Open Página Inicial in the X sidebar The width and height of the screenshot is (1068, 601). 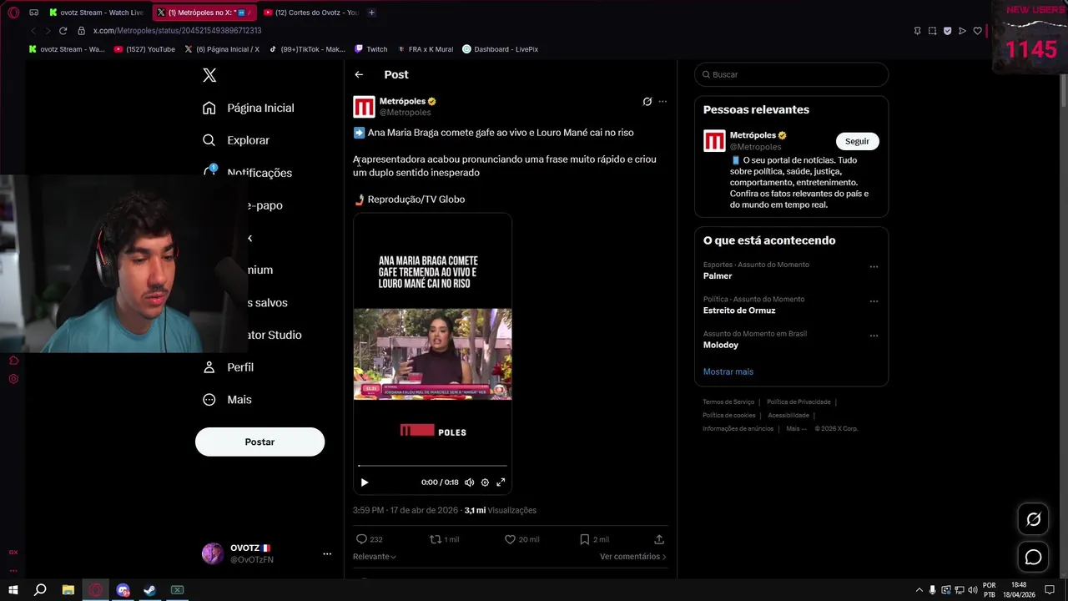(x=249, y=108)
